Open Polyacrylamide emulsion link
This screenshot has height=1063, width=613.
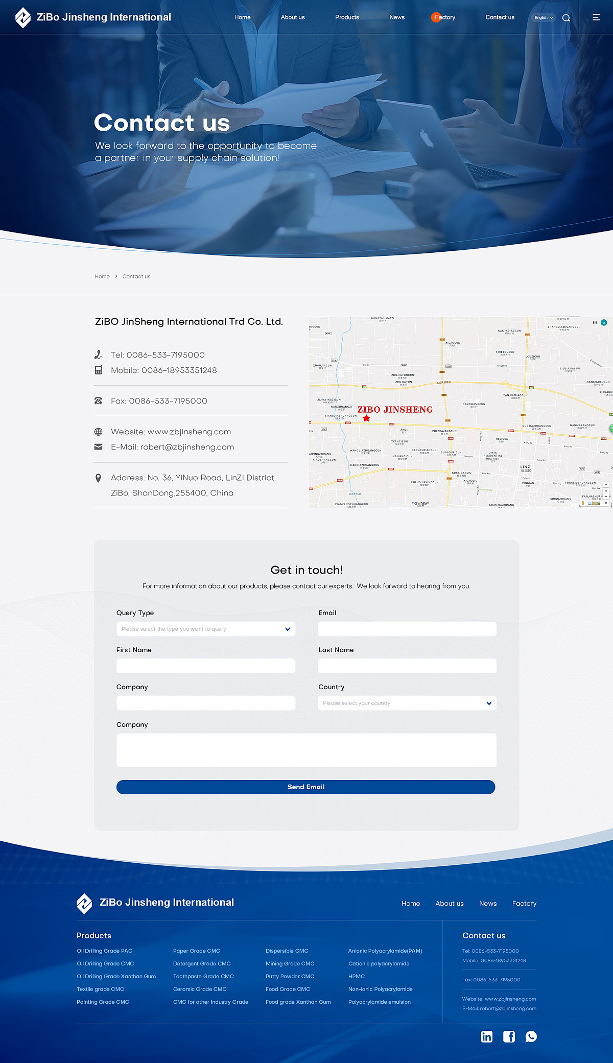click(380, 1002)
